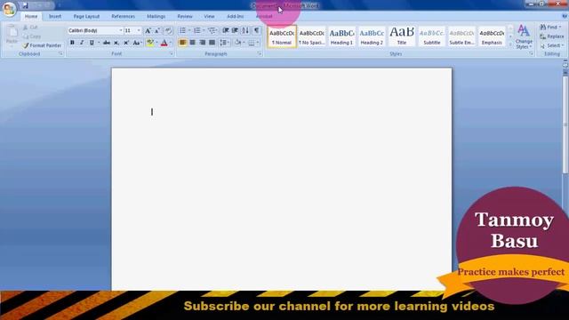569x320 pixels.
Task: Expand the Paragraph dialog launcher
Action: (x=260, y=53)
